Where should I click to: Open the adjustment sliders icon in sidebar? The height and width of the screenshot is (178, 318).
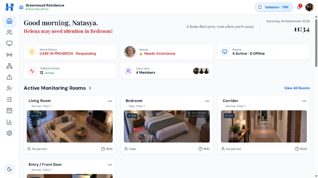(9, 99)
